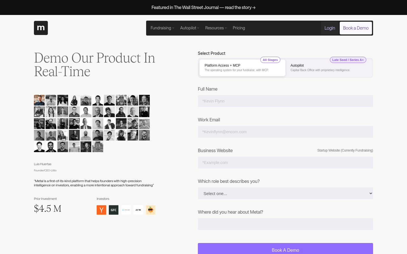
Task: Click the "Which role best describes you?" label
Action: [229, 181]
